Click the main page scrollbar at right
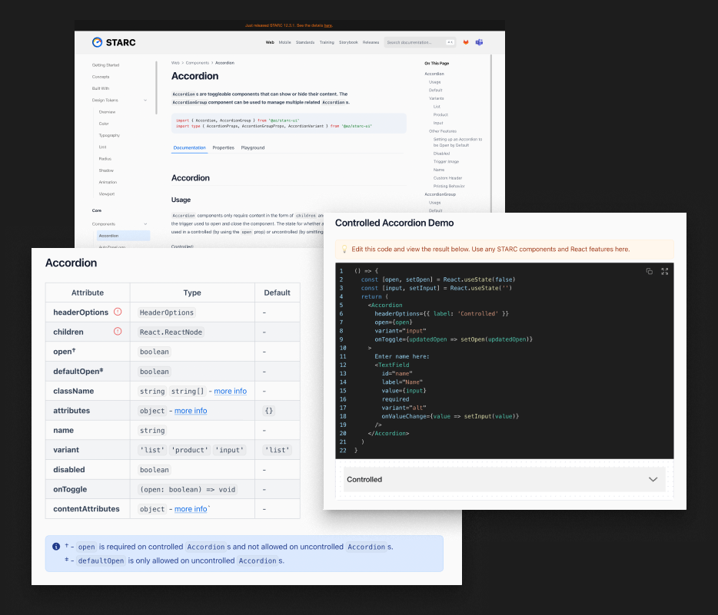Viewport: 718px width, 615px height. pos(491,134)
